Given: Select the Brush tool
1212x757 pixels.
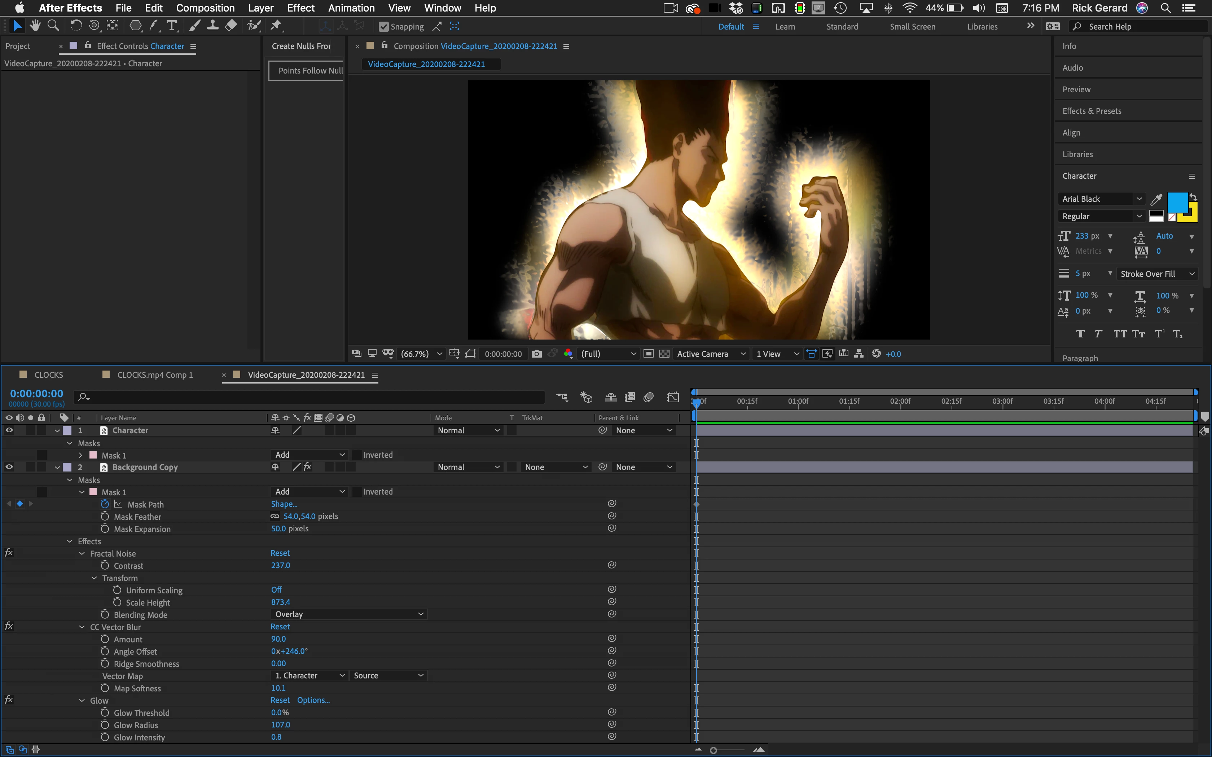Looking at the screenshot, I should point(194,26).
